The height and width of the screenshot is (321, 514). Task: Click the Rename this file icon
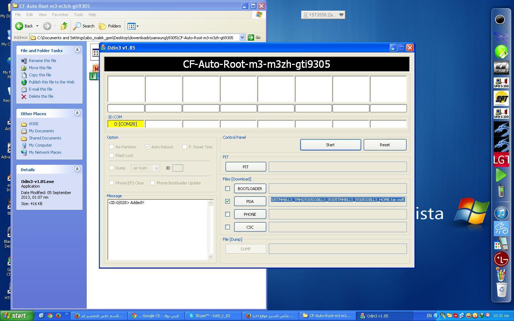tap(24, 61)
